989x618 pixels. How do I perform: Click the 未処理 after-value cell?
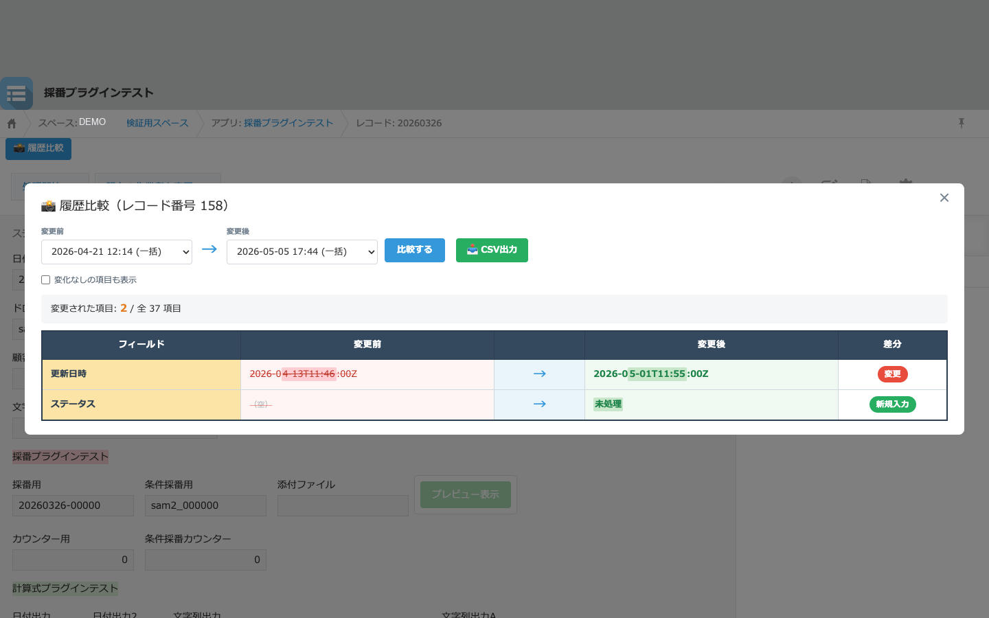coord(712,404)
